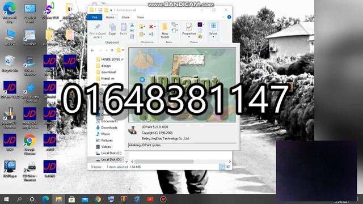Open the Recycle Bin

[x=10, y=63]
